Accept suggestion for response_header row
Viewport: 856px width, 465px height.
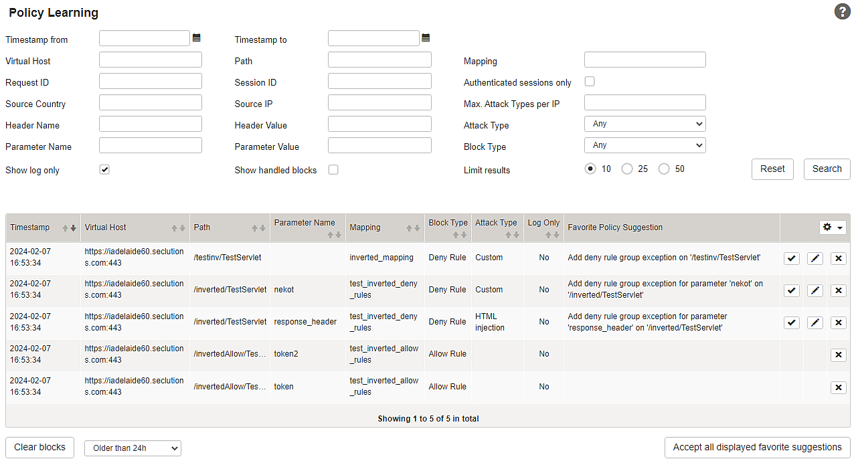[792, 322]
